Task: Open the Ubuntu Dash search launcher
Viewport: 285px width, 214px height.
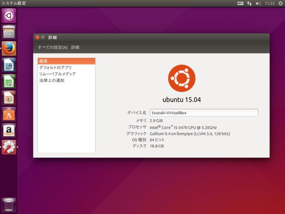Action: 9,15
